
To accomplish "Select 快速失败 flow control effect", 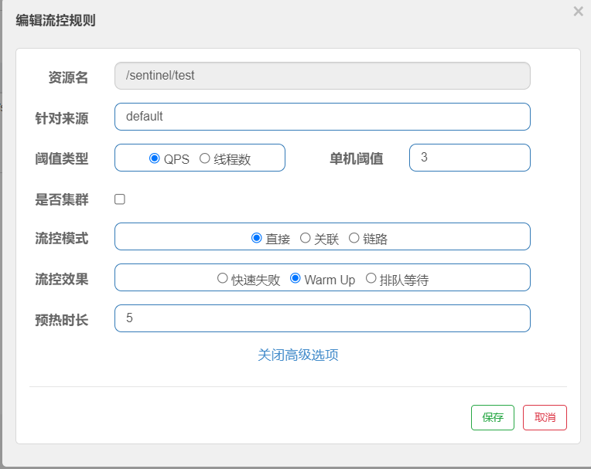I will click(x=223, y=278).
